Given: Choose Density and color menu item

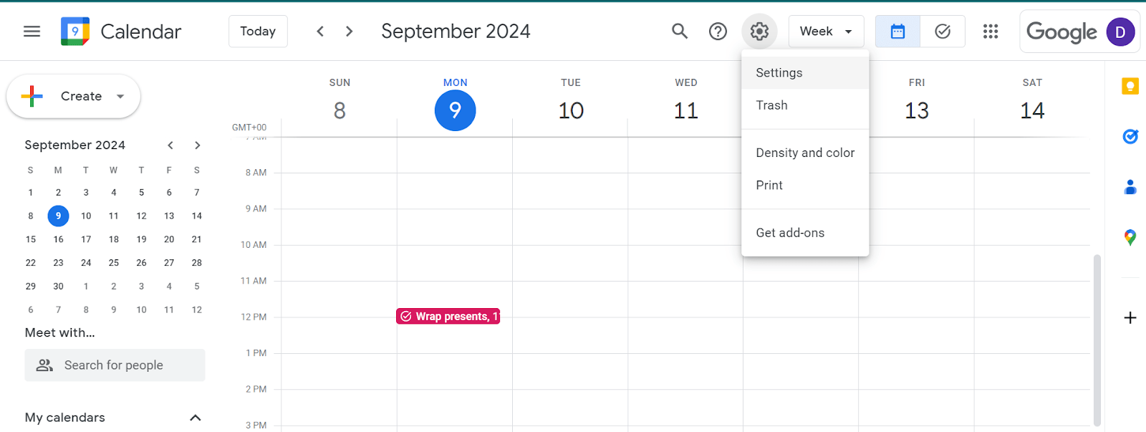Looking at the screenshot, I should point(805,153).
